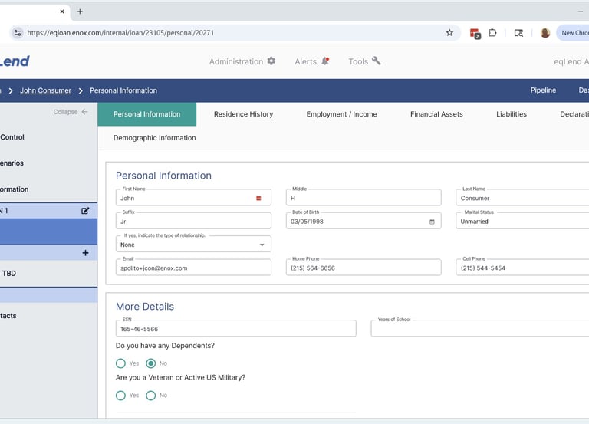The height and width of the screenshot is (424, 589).
Task: Open the relationship type dropdown
Action: (x=193, y=245)
